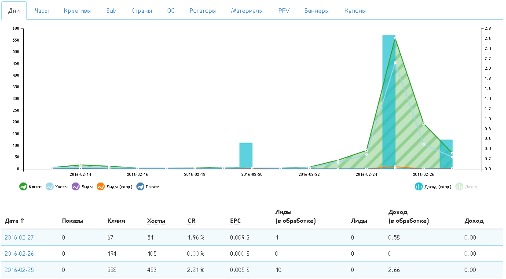Toggle the blue Показы legend icon
Viewport: 506px width, 279px height.
pos(140,186)
